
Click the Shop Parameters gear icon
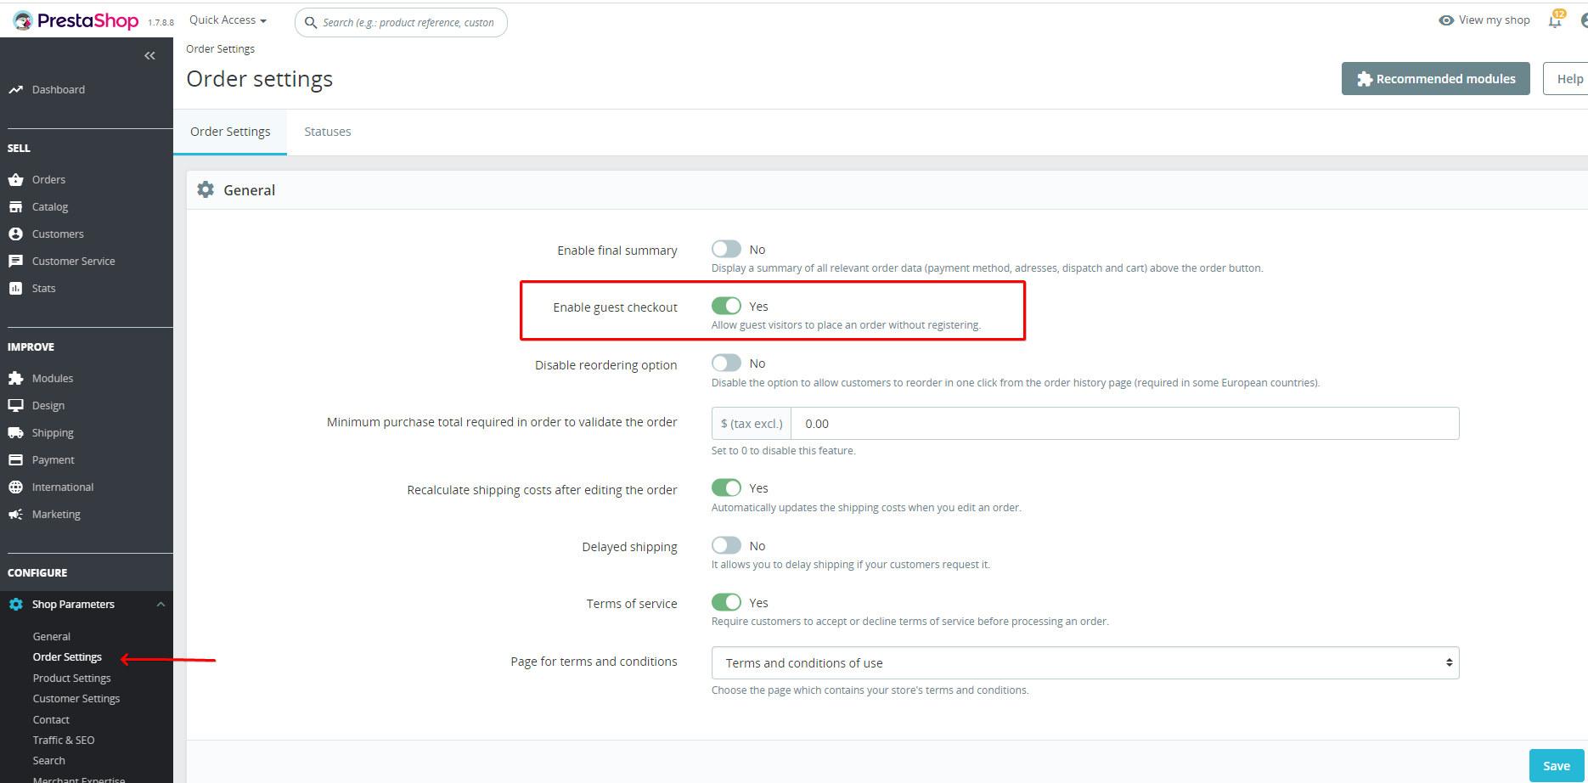point(15,604)
